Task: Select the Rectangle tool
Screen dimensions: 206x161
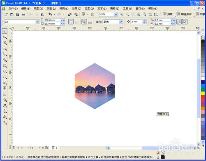Action: (5, 65)
